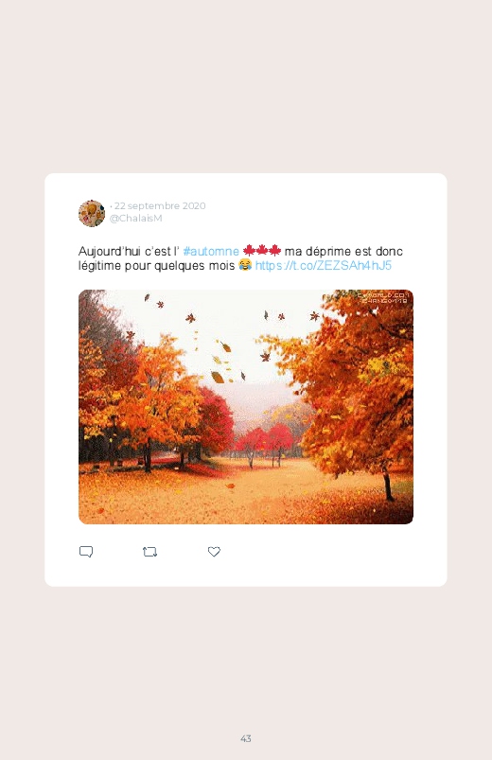Click the reply speech bubble icon
This screenshot has height=760, width=492.
click(86, 552)
